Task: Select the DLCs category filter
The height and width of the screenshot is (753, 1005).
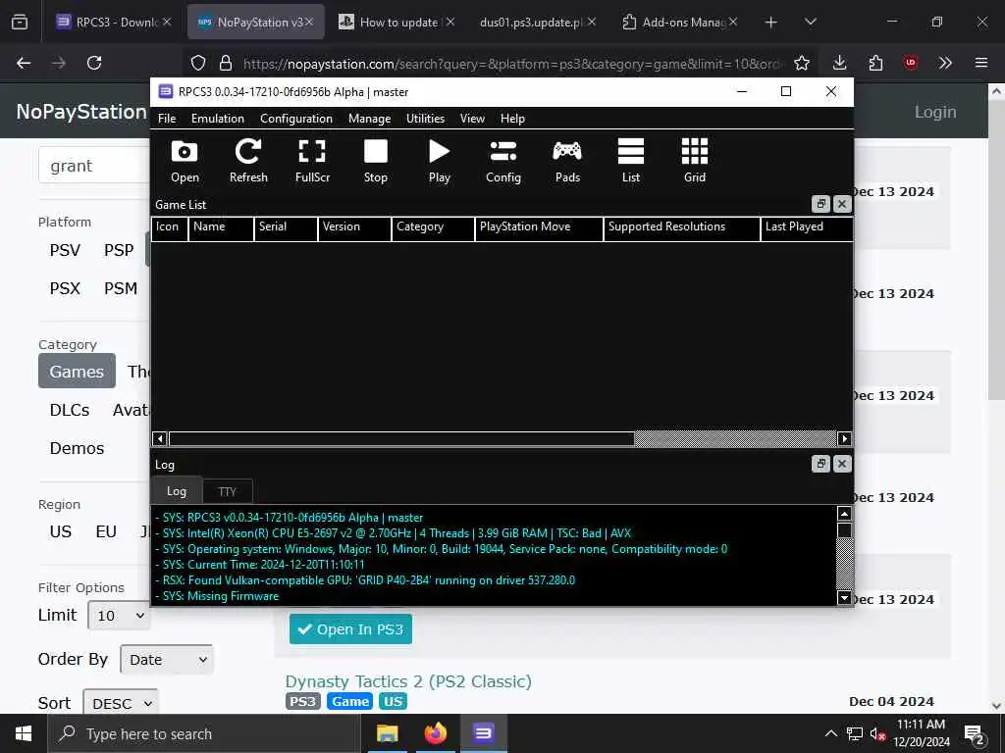Action: coord(70,410)
